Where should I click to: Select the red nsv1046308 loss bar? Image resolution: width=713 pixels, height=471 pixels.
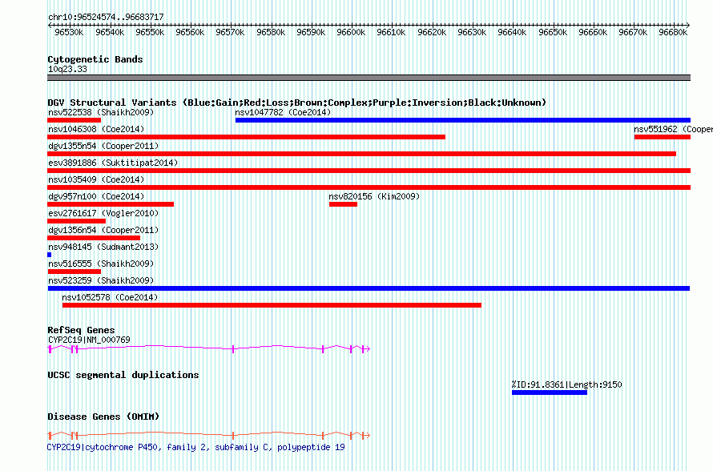(247, 137)
